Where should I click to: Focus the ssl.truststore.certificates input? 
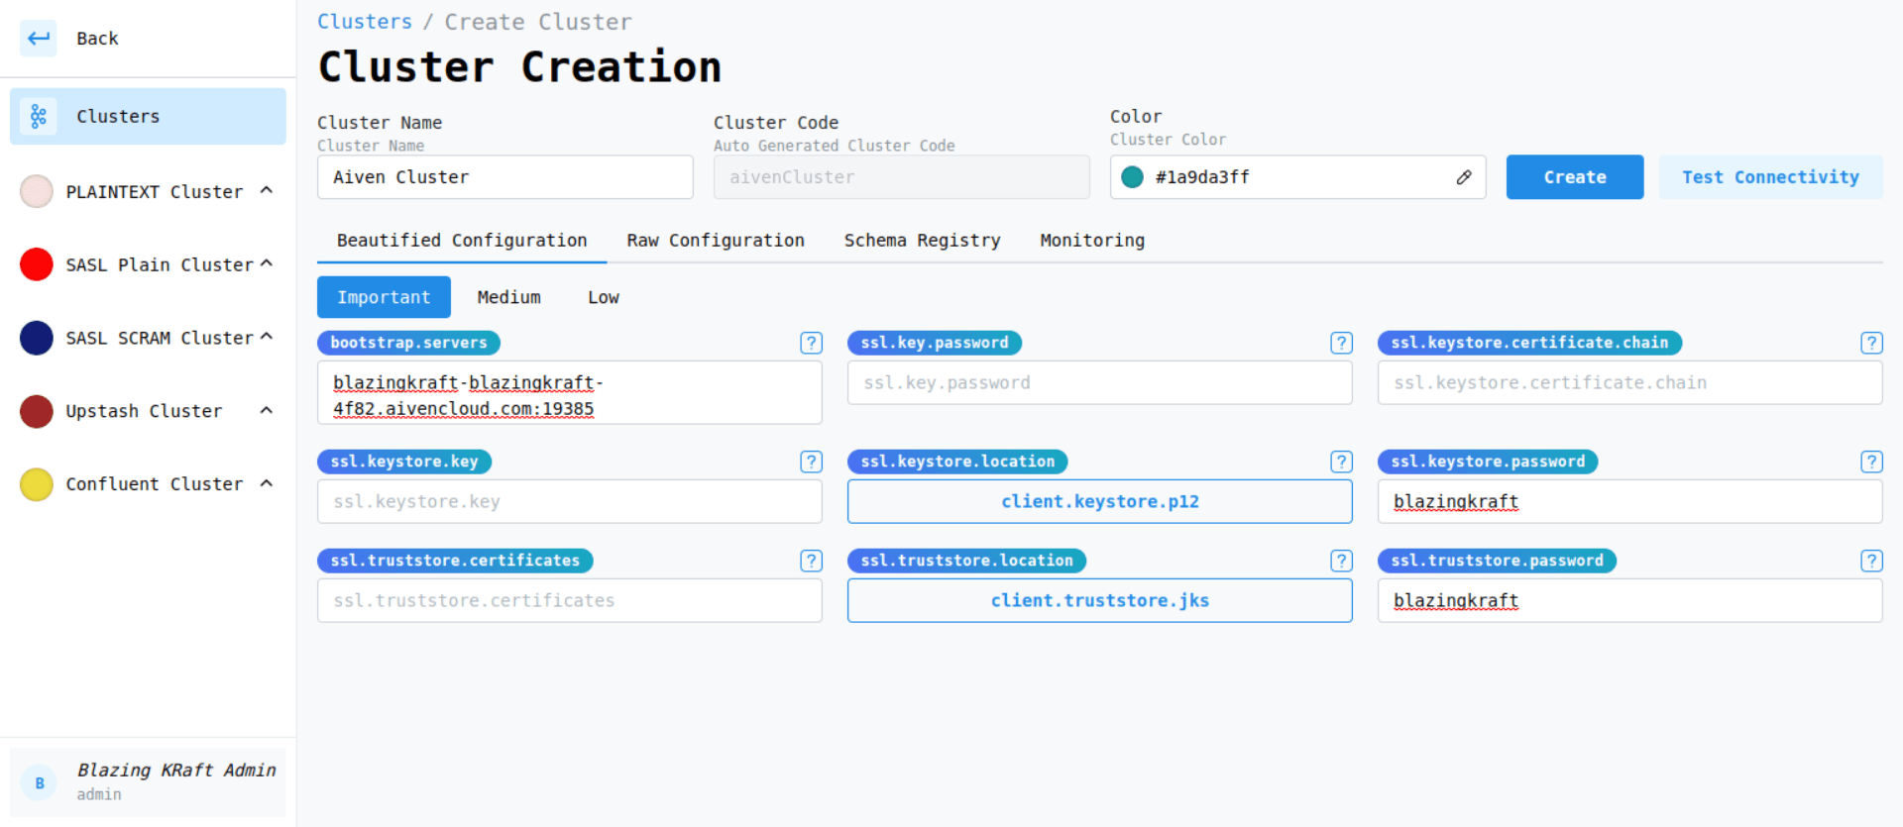pos(570,600)
